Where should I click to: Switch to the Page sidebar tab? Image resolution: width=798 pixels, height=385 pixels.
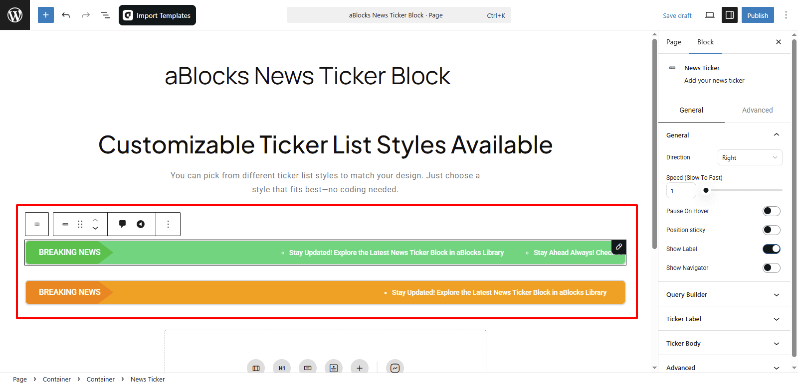[674, 42]
